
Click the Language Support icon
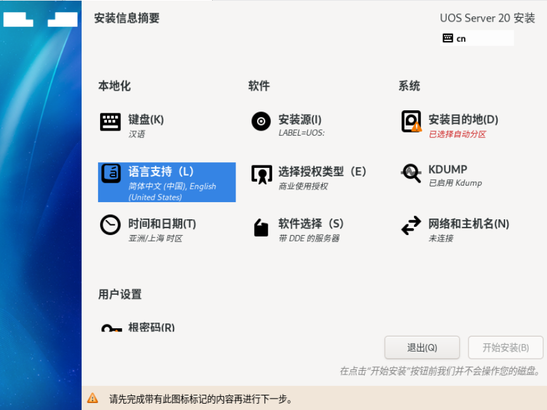click(x=111, y=174)
